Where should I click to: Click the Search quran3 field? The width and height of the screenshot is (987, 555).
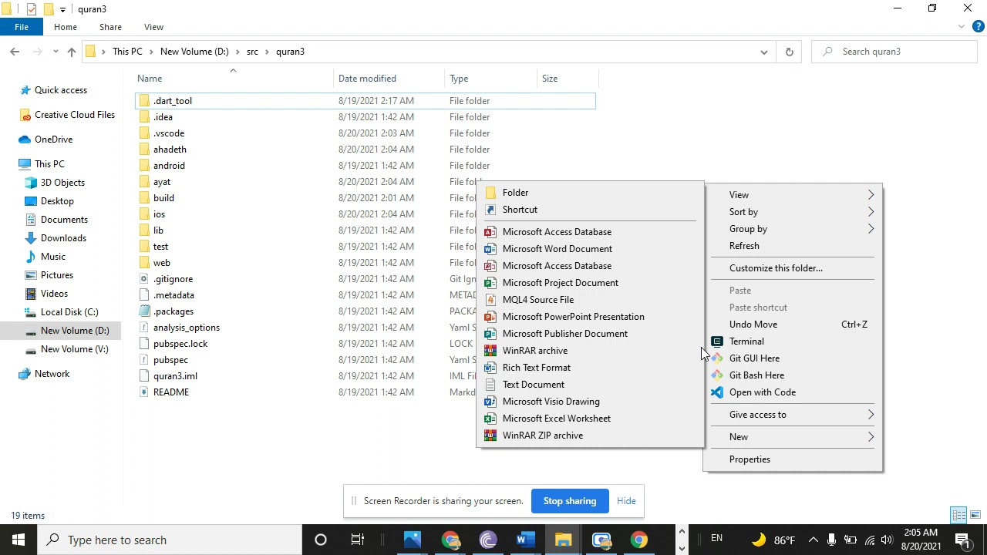tap(894, 52)
